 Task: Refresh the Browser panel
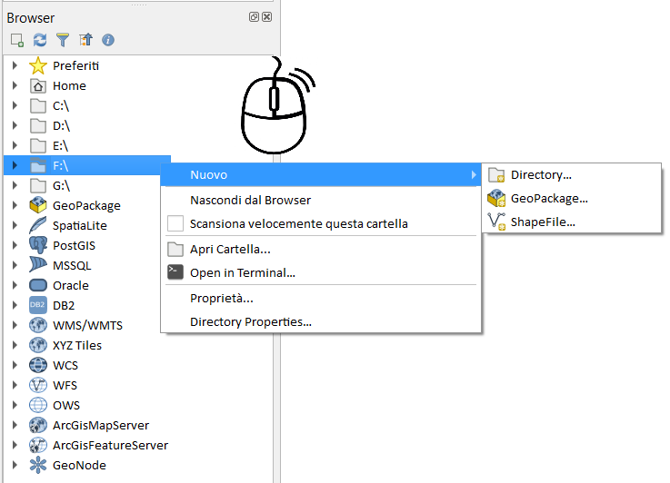(x=40, y=40)
